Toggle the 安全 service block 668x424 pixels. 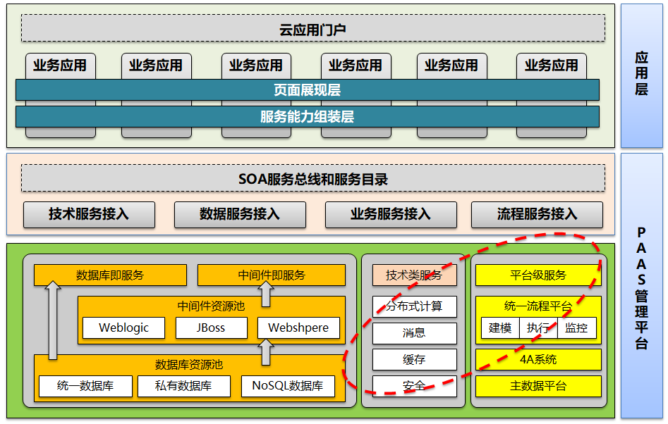coord(415,387)
